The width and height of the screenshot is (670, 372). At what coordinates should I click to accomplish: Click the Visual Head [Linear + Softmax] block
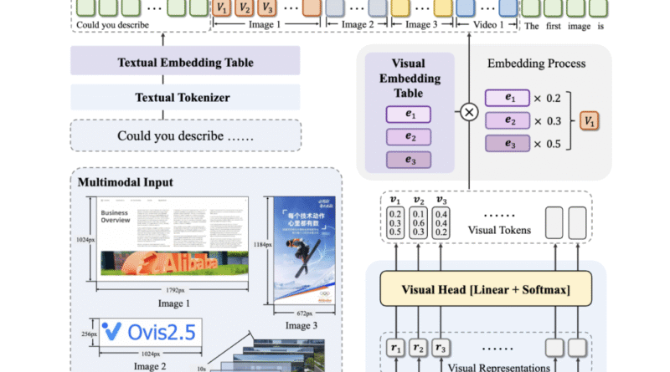(486, 288)
